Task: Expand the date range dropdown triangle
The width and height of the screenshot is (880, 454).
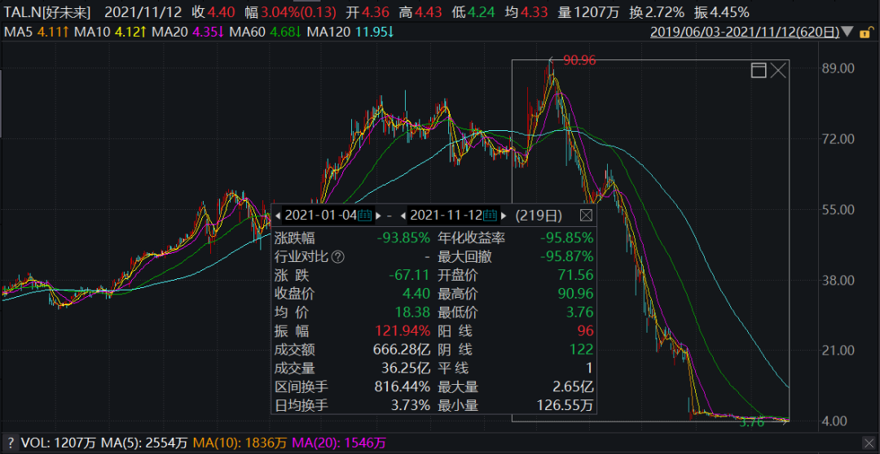Action: (847, 33)
